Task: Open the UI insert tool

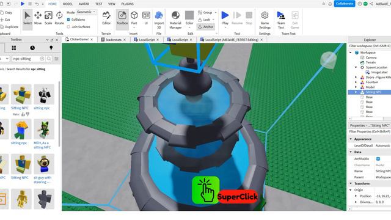Action: pyautogui.click(x=146, y=18)
